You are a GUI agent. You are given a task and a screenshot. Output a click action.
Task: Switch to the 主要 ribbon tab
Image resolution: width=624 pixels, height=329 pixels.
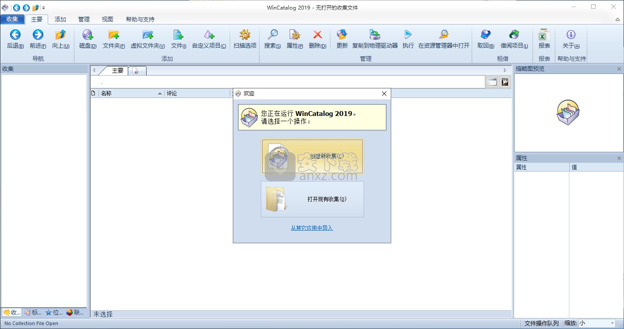click(37, 19)
